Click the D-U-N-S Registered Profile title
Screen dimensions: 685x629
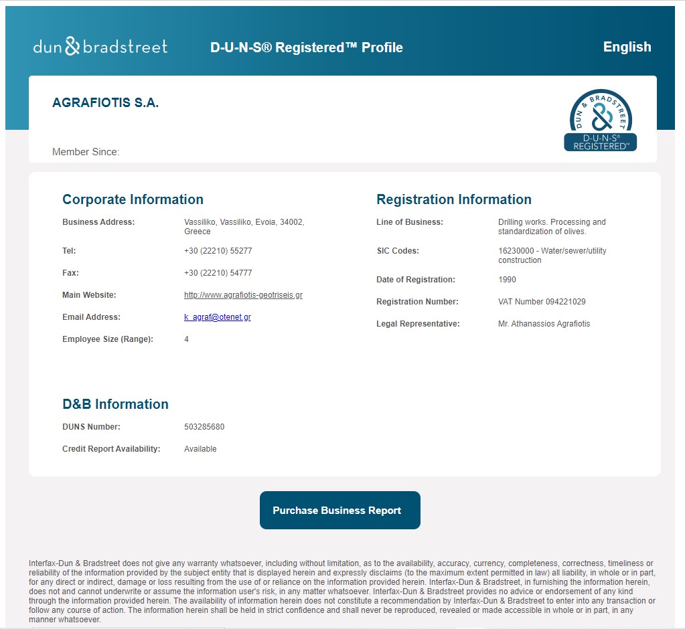tap(307, 47)
